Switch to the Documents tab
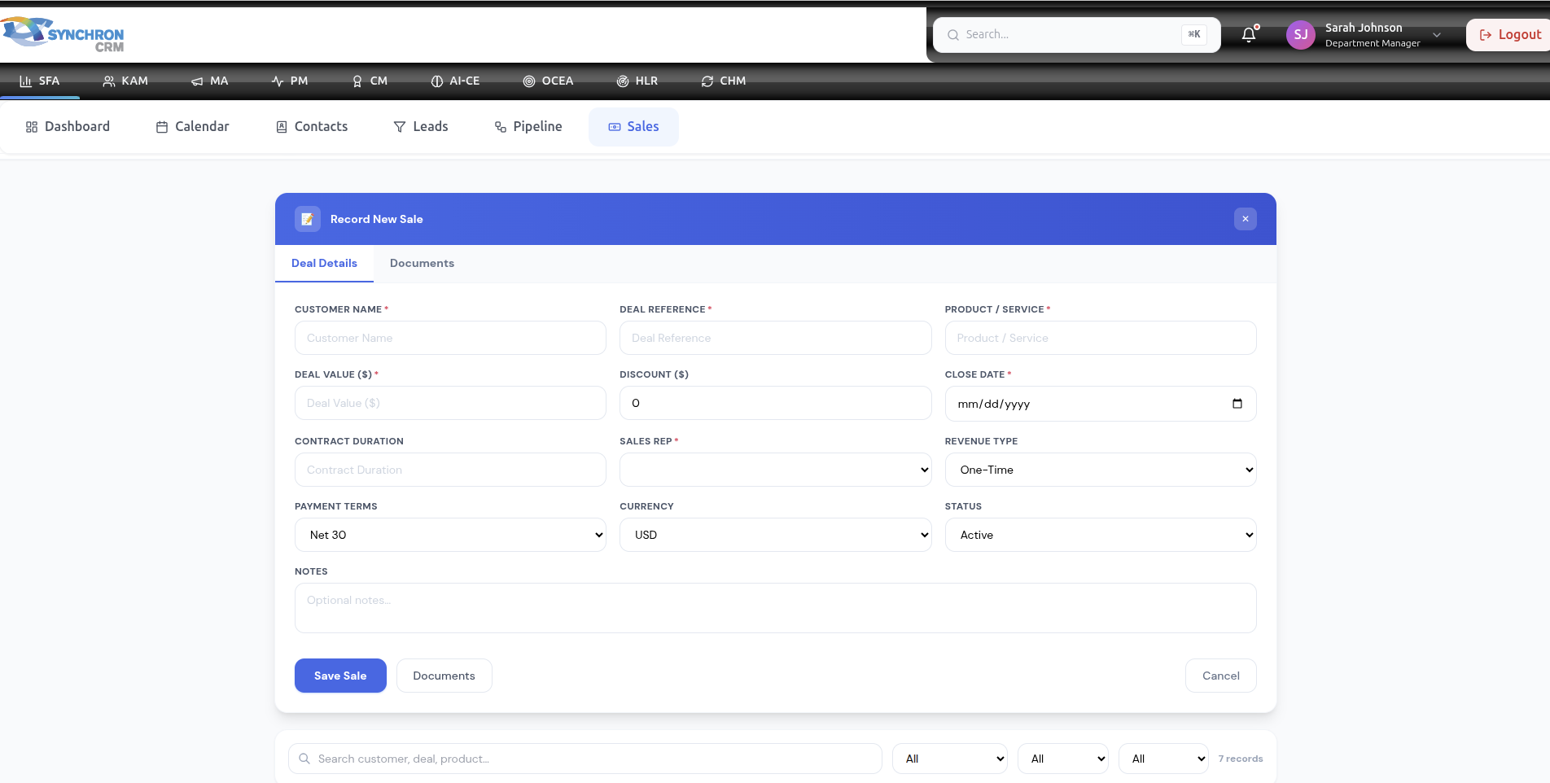Screen dimensions: 1550x783 point(422,264)
